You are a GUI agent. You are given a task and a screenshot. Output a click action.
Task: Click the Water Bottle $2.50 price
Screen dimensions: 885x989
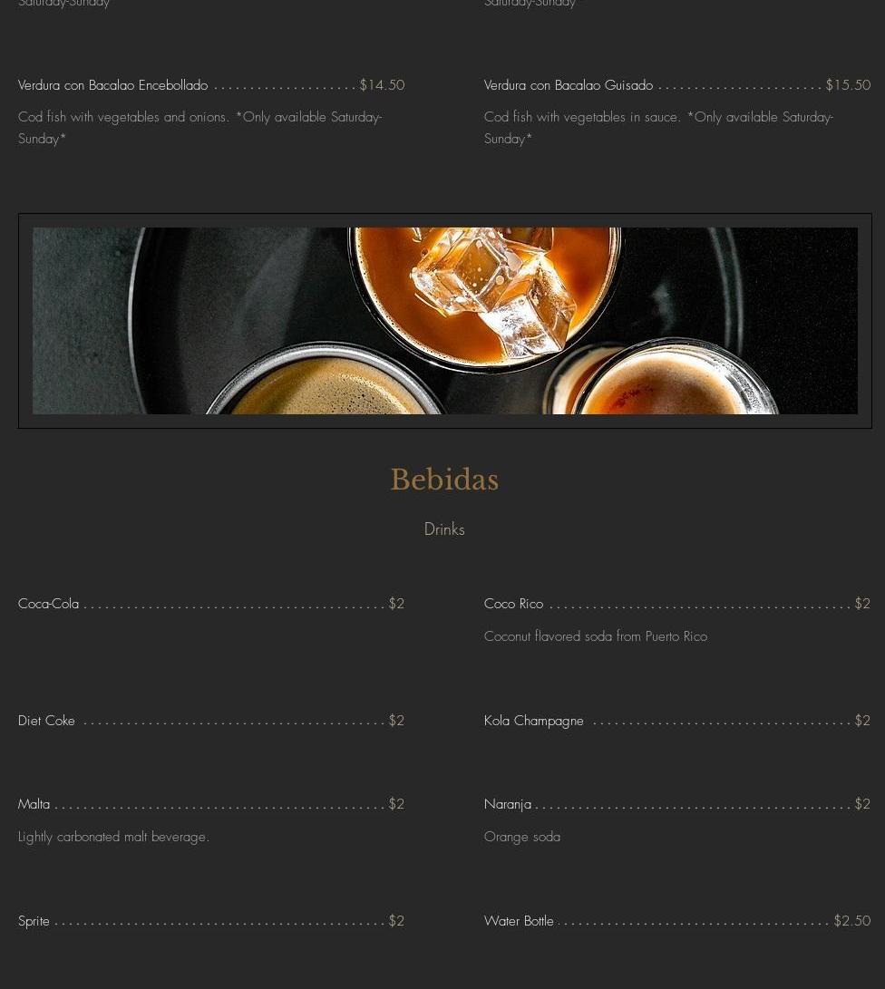click(852, 921)
